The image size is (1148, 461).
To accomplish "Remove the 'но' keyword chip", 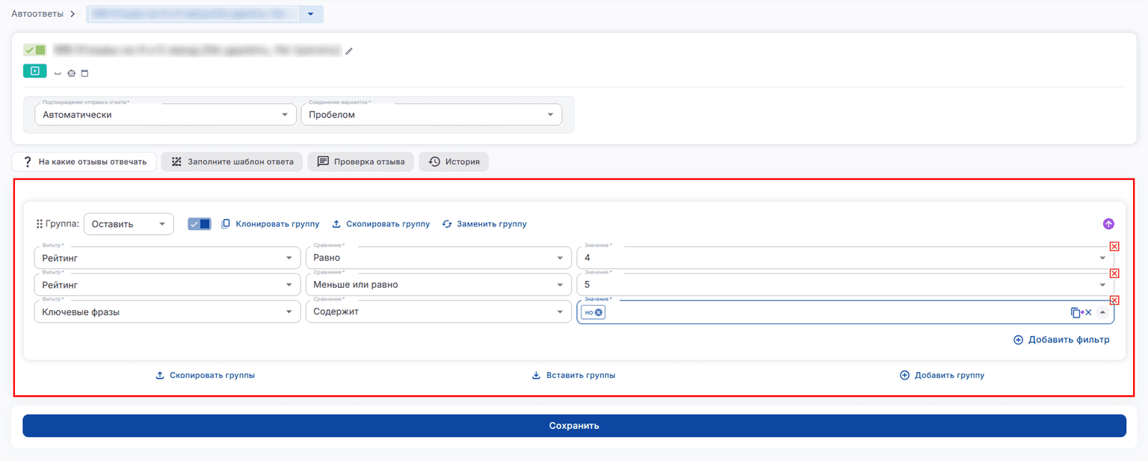I will [599, 312].
